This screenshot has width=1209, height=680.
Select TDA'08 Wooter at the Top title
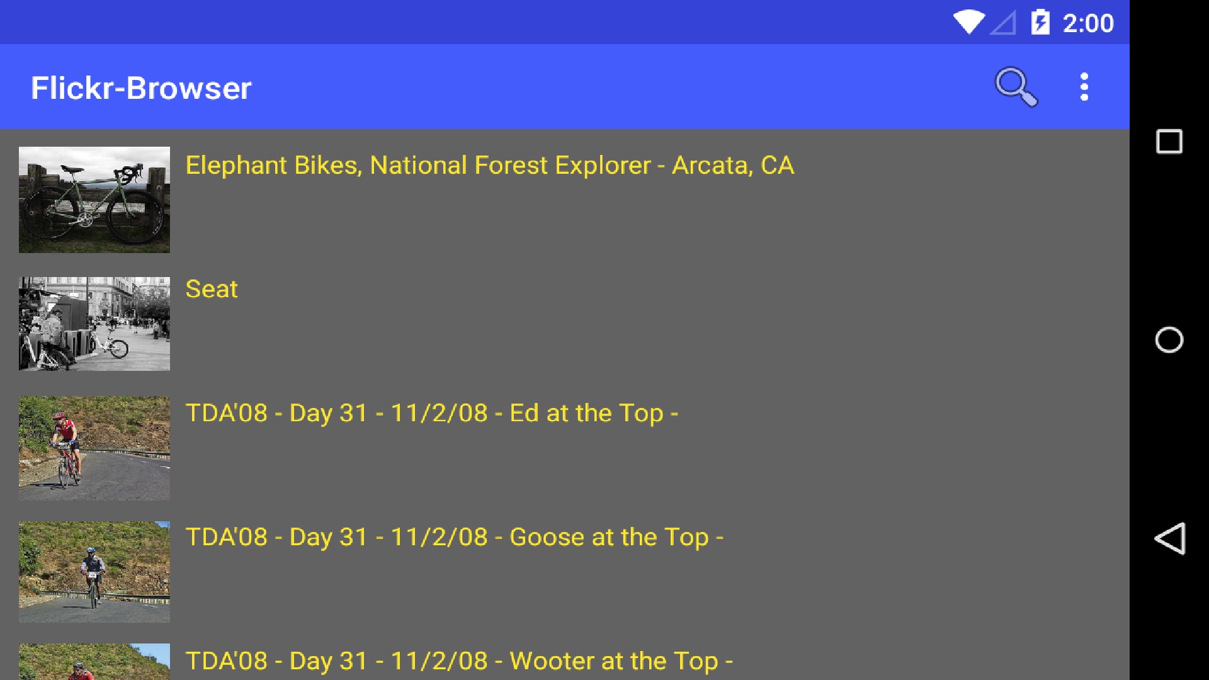pyautogui.click(x=459, y=661)
